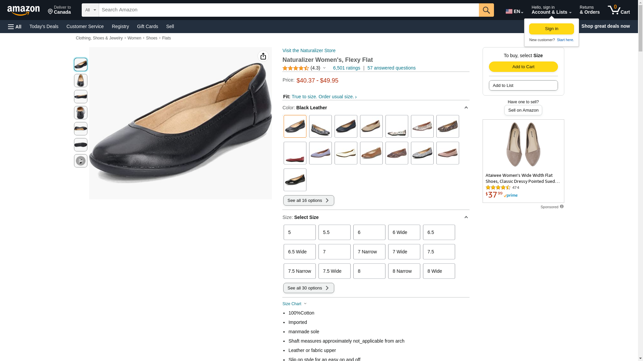Choose size 5
The image size is (643, 361).
click(300, 232)
